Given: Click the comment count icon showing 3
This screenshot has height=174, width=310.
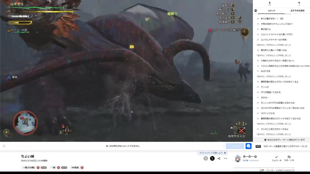Looking at the screenshot, I should 299,4.
